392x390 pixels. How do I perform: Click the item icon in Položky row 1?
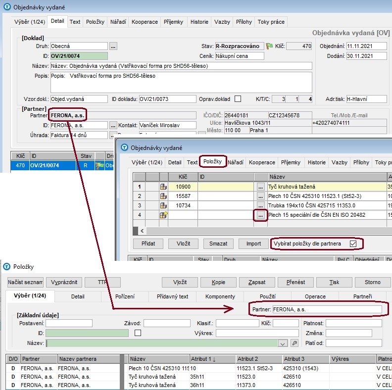point(163,187)
